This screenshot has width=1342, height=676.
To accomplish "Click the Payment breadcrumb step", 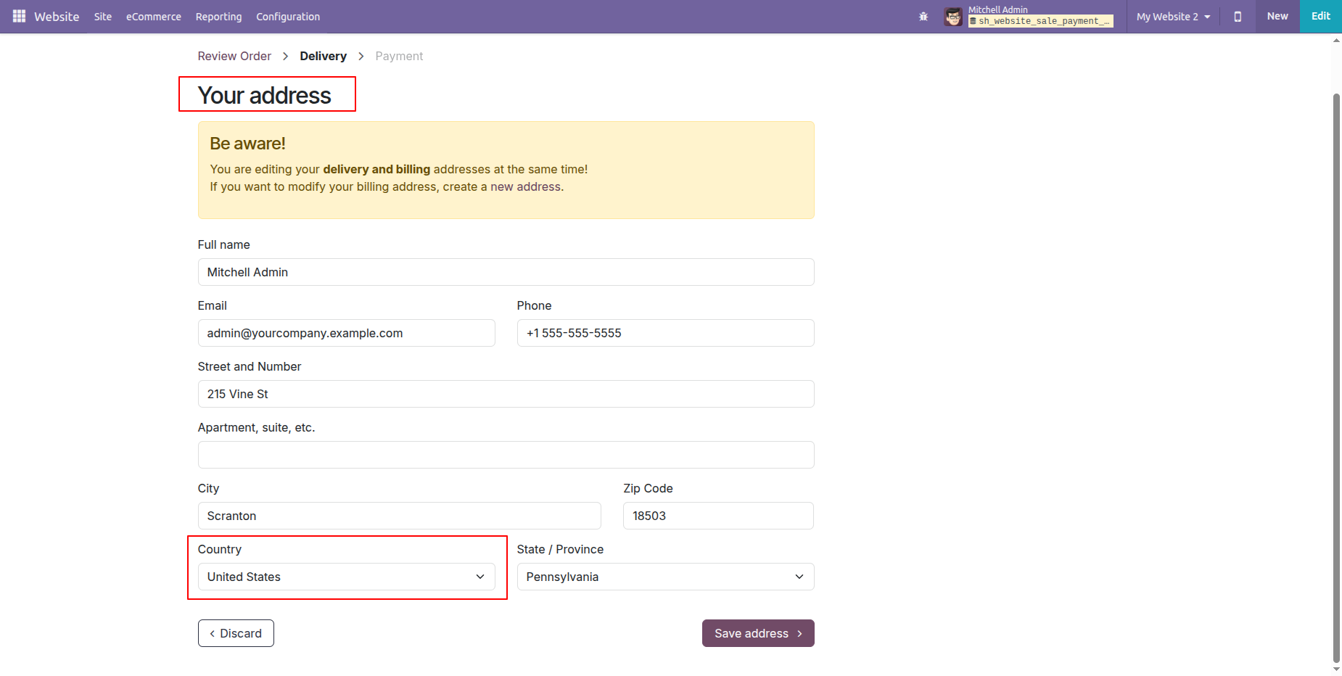I will click(399, 56).
